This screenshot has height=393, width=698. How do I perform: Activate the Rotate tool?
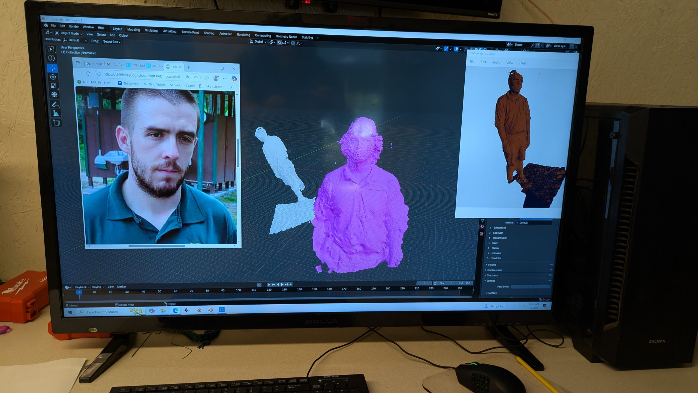click(x=53, y=77)
